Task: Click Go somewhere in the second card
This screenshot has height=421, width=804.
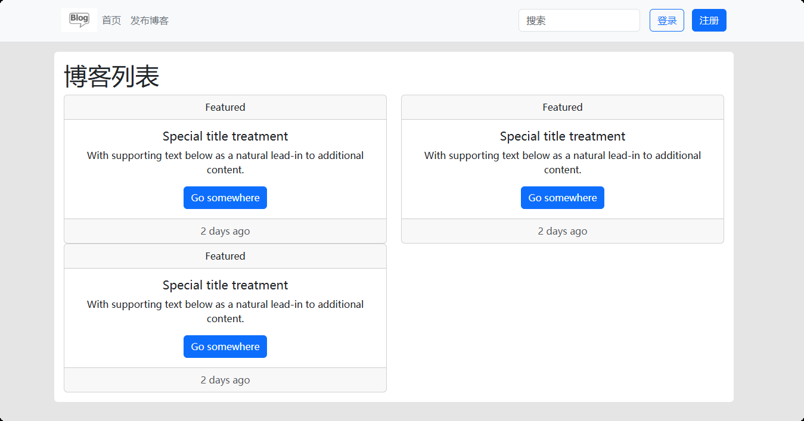Action: pos(563,198)
